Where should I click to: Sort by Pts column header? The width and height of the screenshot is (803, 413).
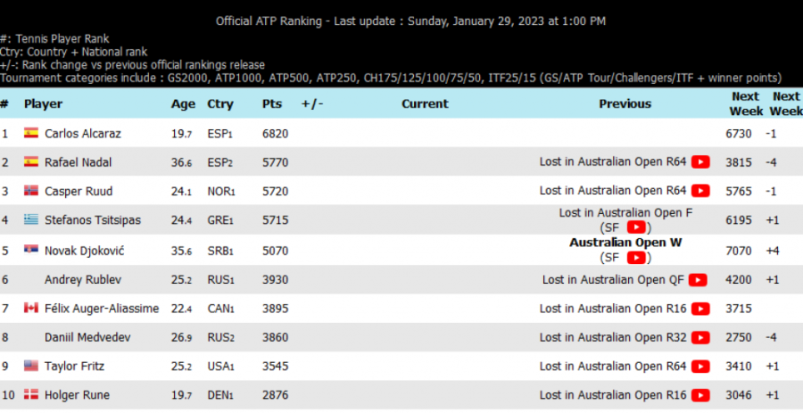271,103
